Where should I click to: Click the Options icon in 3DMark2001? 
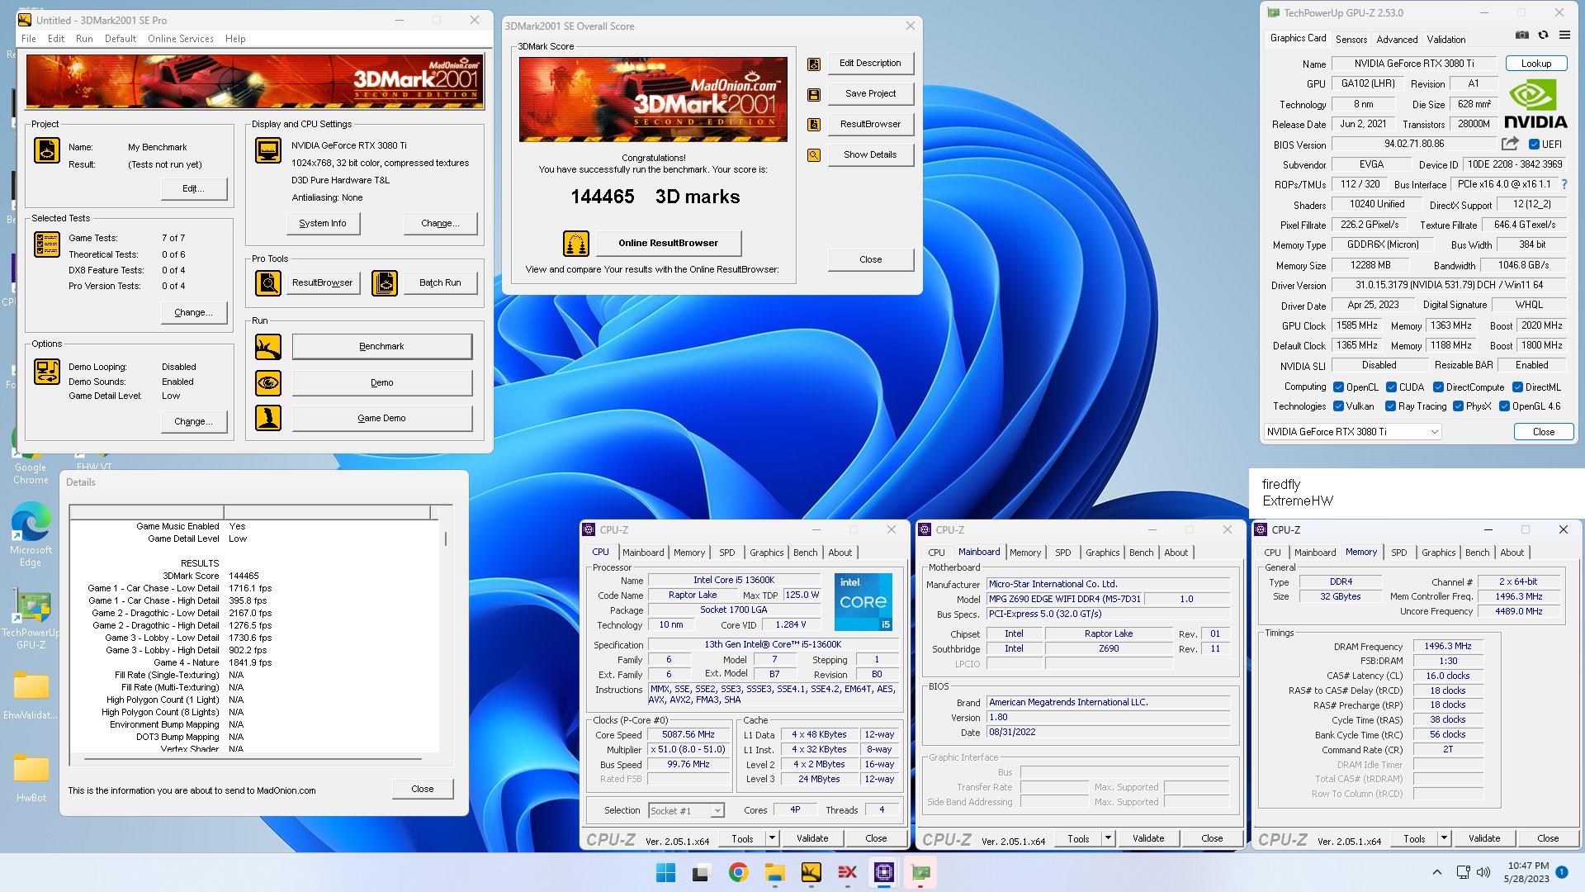(47, 372)
